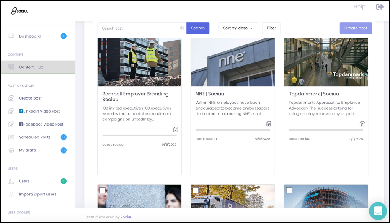Click the Topdanmark | Sociuu title

point(314,94)
